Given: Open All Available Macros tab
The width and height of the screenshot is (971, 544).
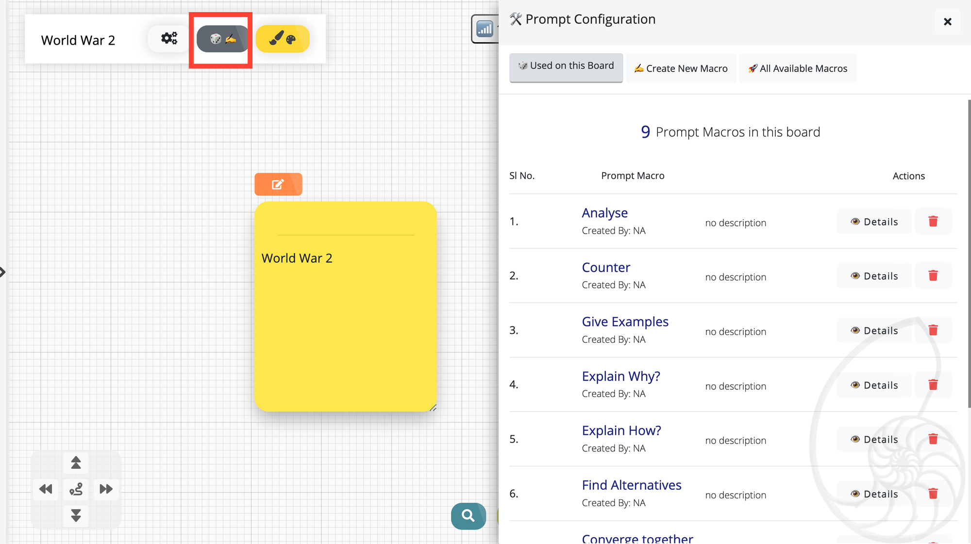Looking at the screenshot, I should (x=798, y=68).
